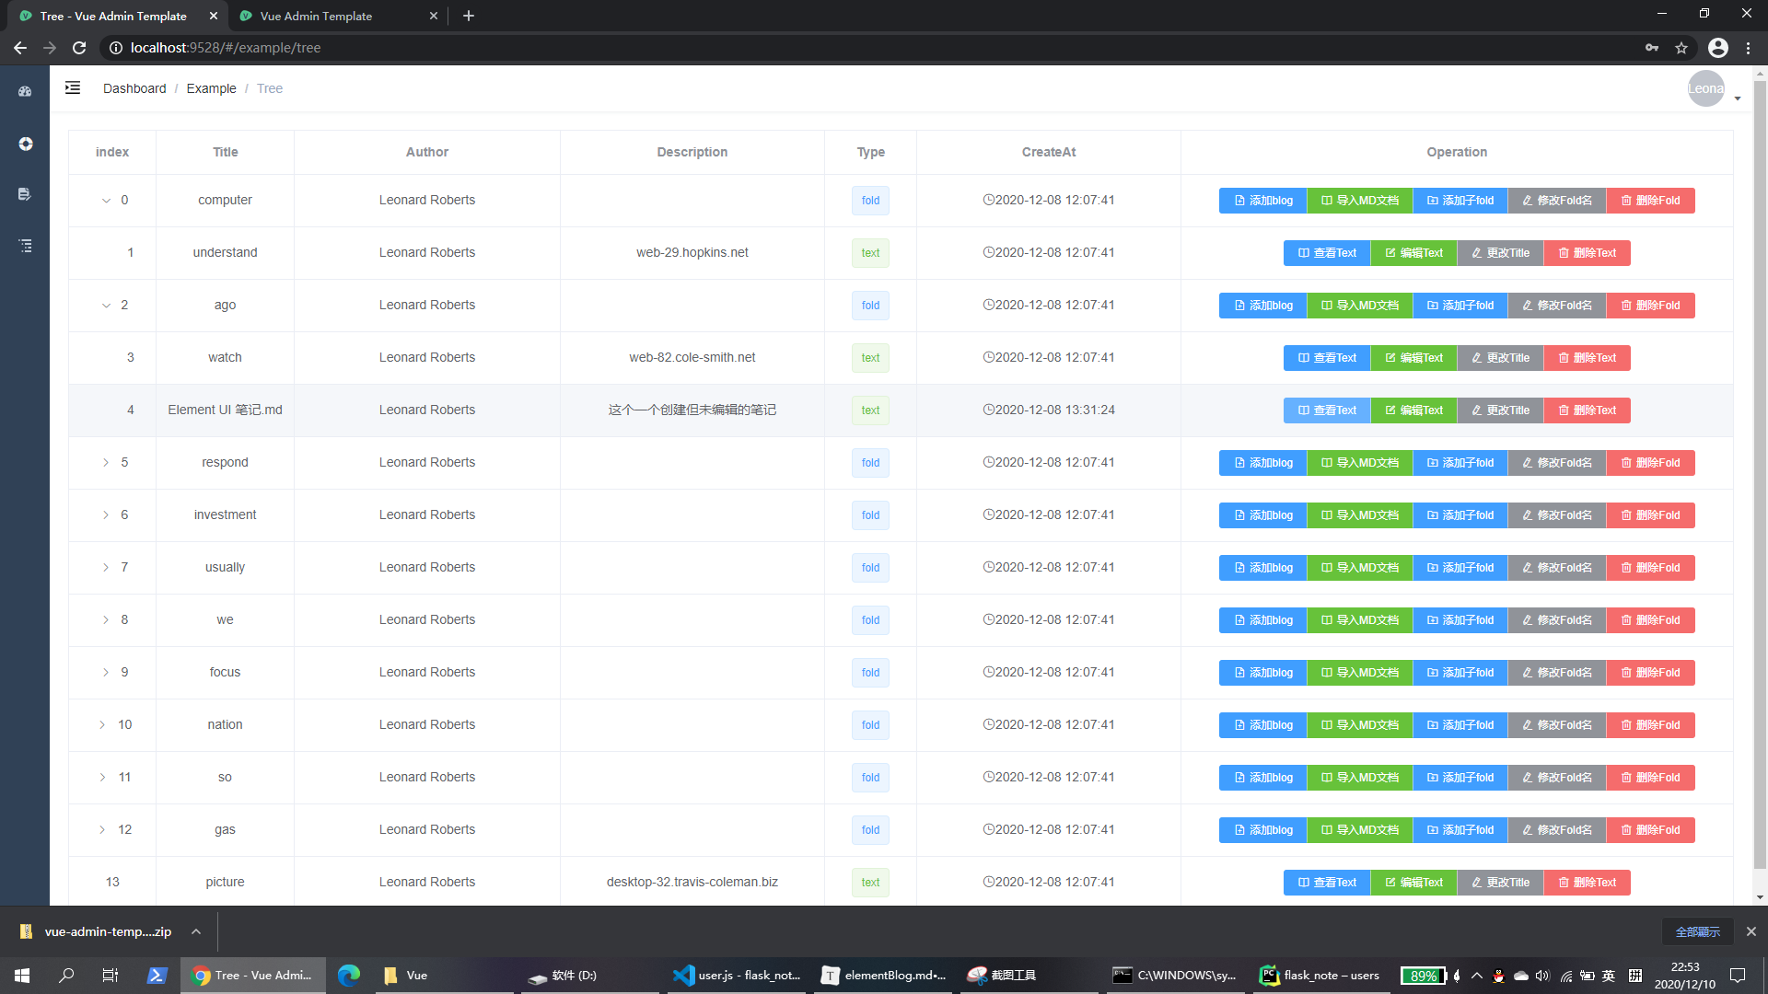
Task: Open Task View on the taskbar
Action: pos(110,976)
